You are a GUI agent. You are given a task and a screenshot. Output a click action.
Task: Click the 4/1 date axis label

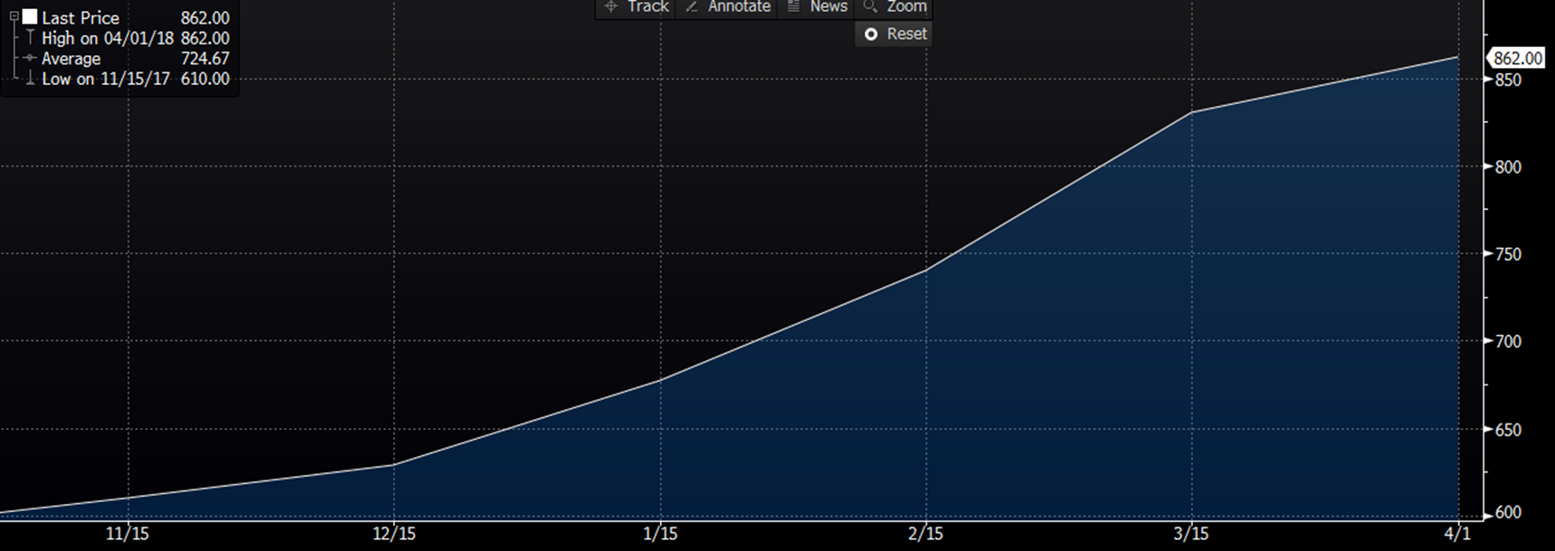[x=1456, y=534]
